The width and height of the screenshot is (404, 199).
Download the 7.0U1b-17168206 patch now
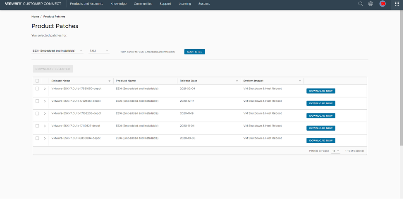(321, 116)
